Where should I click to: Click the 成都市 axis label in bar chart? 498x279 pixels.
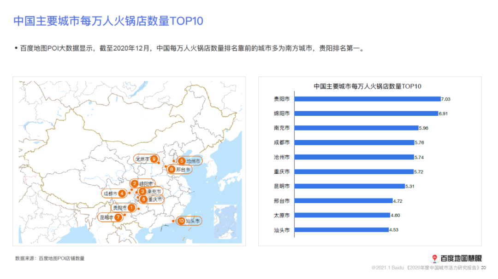pos(281,142)
